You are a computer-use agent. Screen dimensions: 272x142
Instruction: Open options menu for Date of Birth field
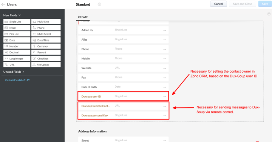tap(165, 87)
